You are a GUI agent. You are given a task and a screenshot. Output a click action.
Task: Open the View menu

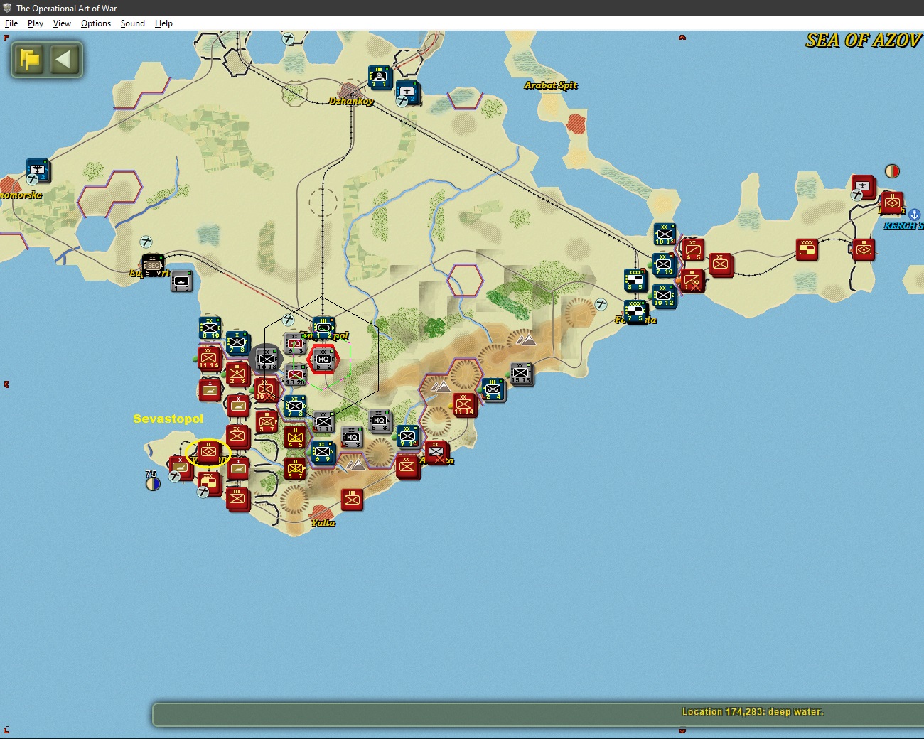point(62,23)
